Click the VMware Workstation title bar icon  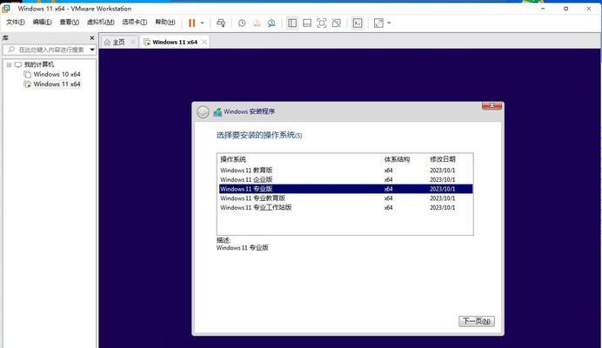(6, 8)
